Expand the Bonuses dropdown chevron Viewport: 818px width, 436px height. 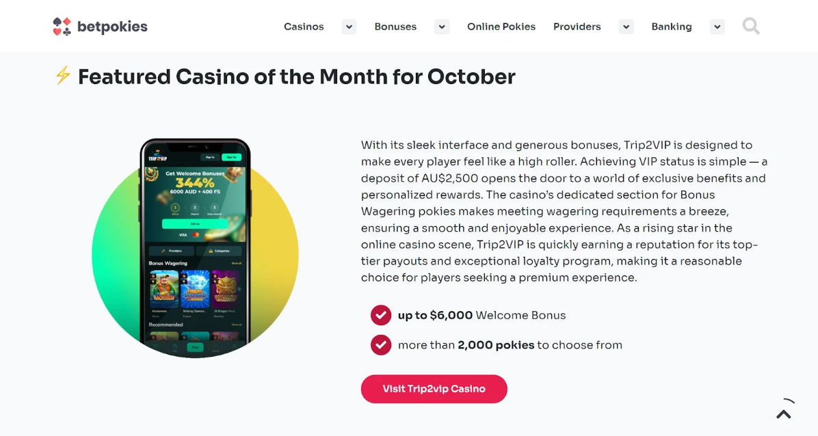pos(442,27)
